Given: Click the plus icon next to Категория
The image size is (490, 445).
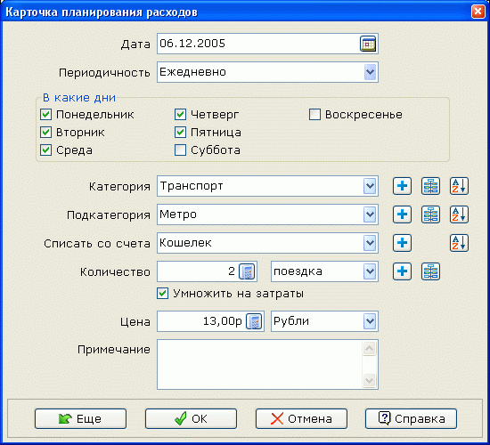Looking at the screenshot, I should coord(402,186).
